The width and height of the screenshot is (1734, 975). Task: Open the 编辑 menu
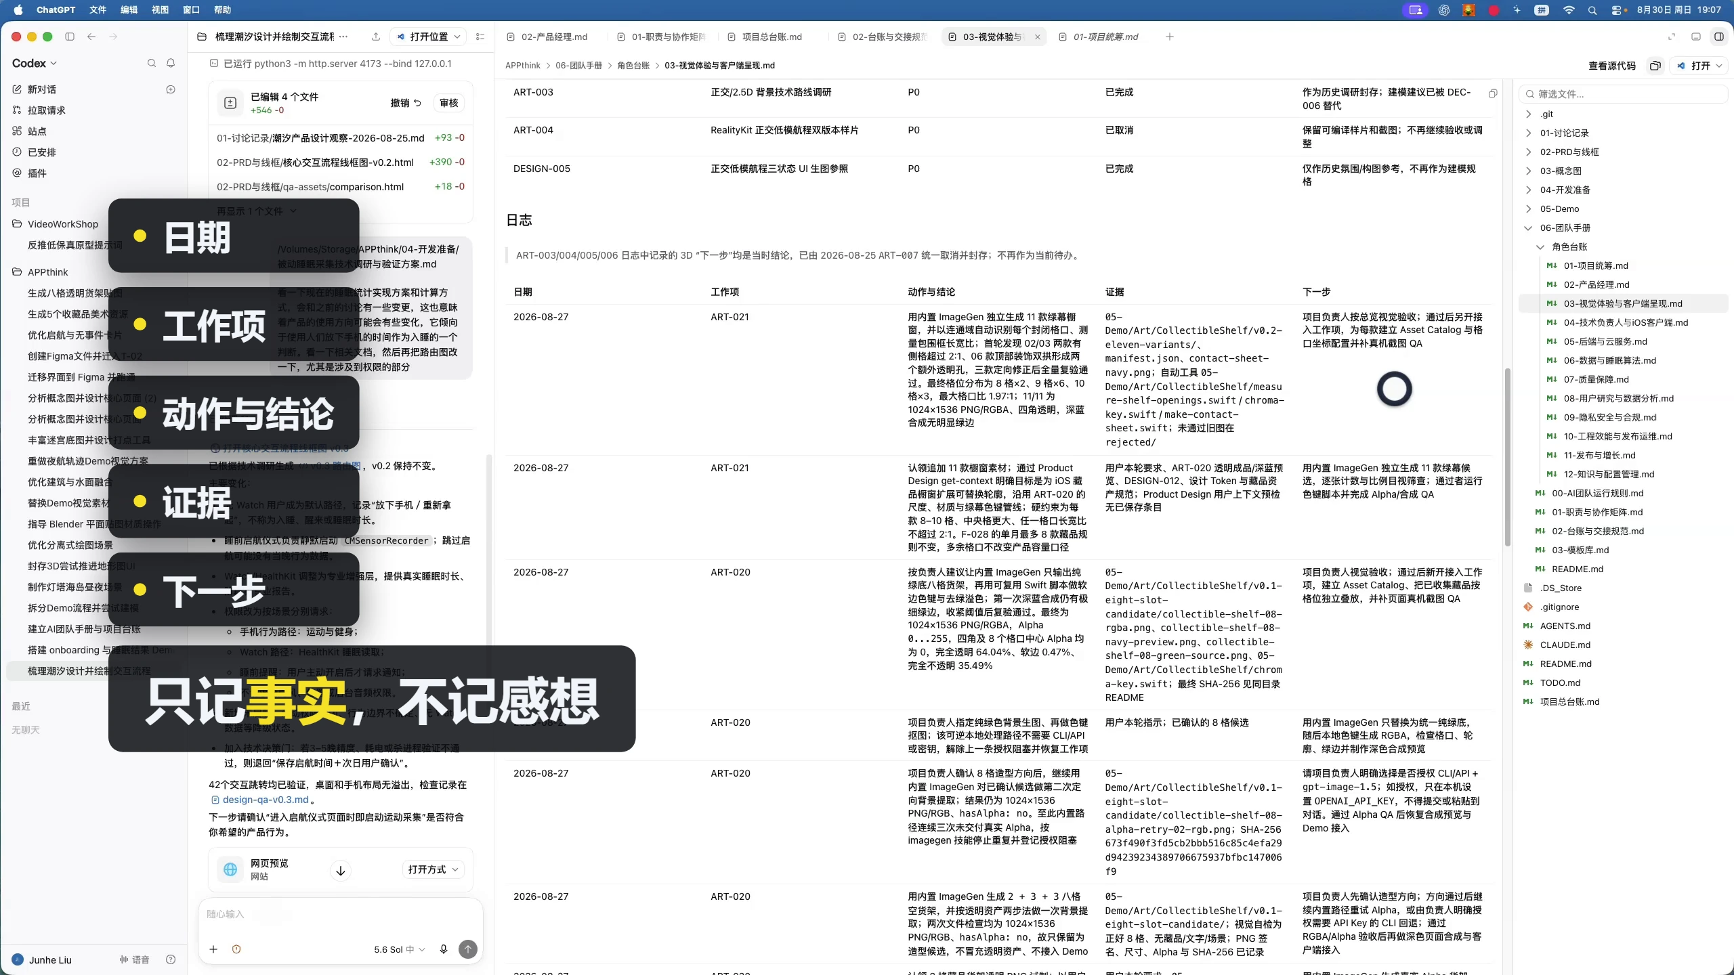[129, 10]
